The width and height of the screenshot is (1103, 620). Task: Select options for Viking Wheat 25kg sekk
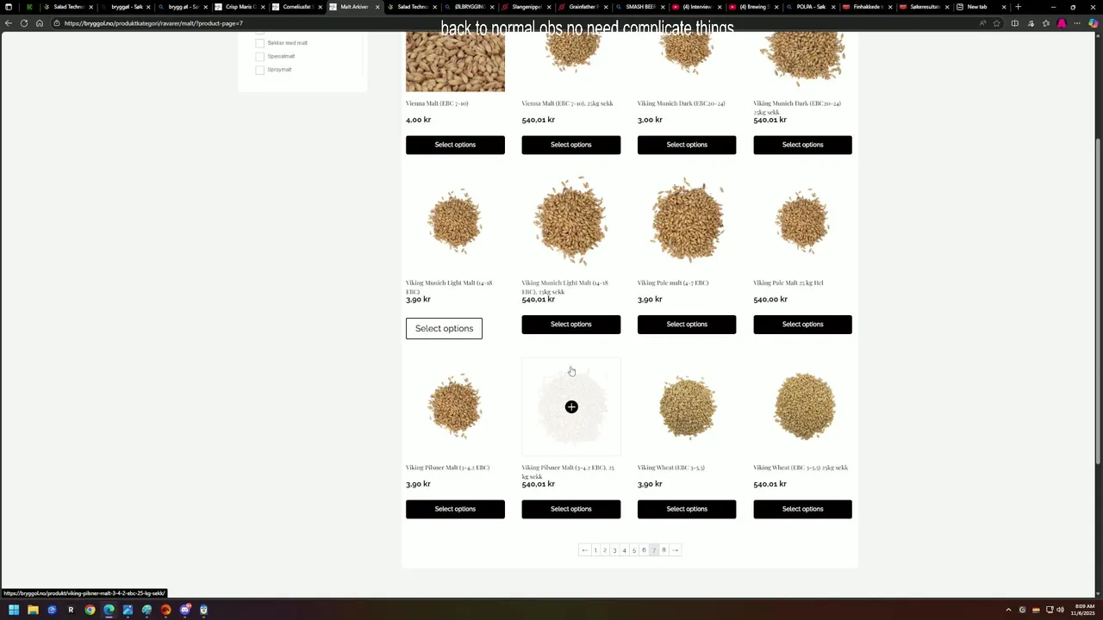[802, 509]
